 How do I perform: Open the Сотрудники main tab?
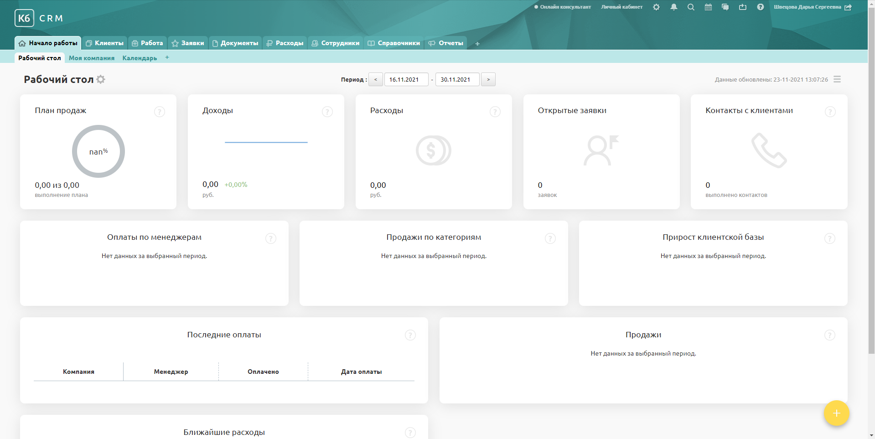336,43
